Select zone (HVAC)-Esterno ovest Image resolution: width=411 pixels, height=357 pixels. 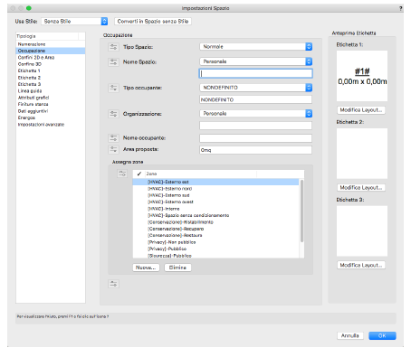click(216, 202)
